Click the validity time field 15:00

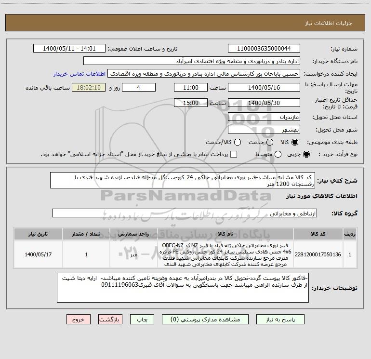(191, 103)
